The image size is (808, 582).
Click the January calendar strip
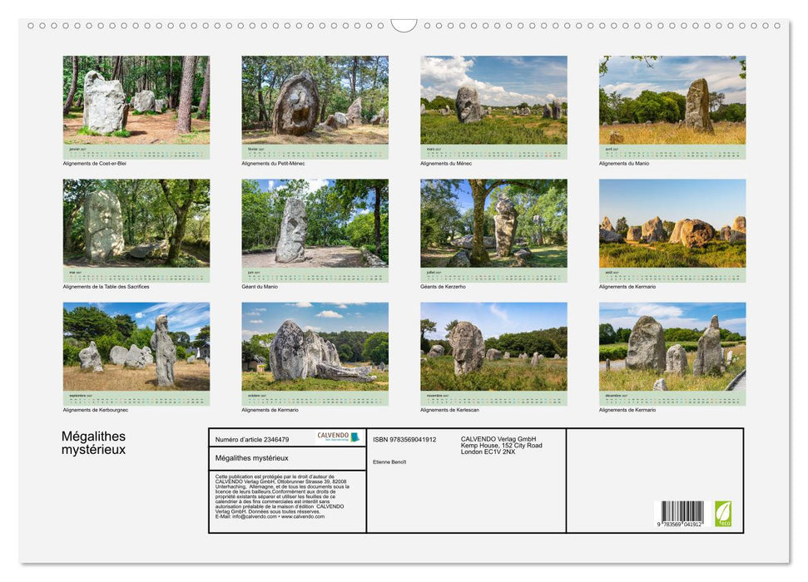pyautogui.click(x=136, y=152)
